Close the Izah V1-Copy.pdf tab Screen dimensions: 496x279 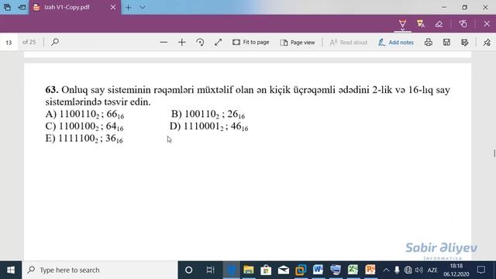[x=113, y=7]
